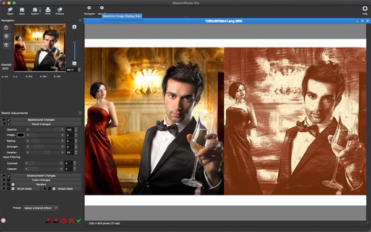The height and width of the screenshot is (232, 371).
Task: Click the 1:1 zoom icon in Navigator
Action: coord(6,45)
